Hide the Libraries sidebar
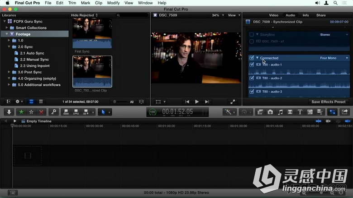 coord(9,101)
